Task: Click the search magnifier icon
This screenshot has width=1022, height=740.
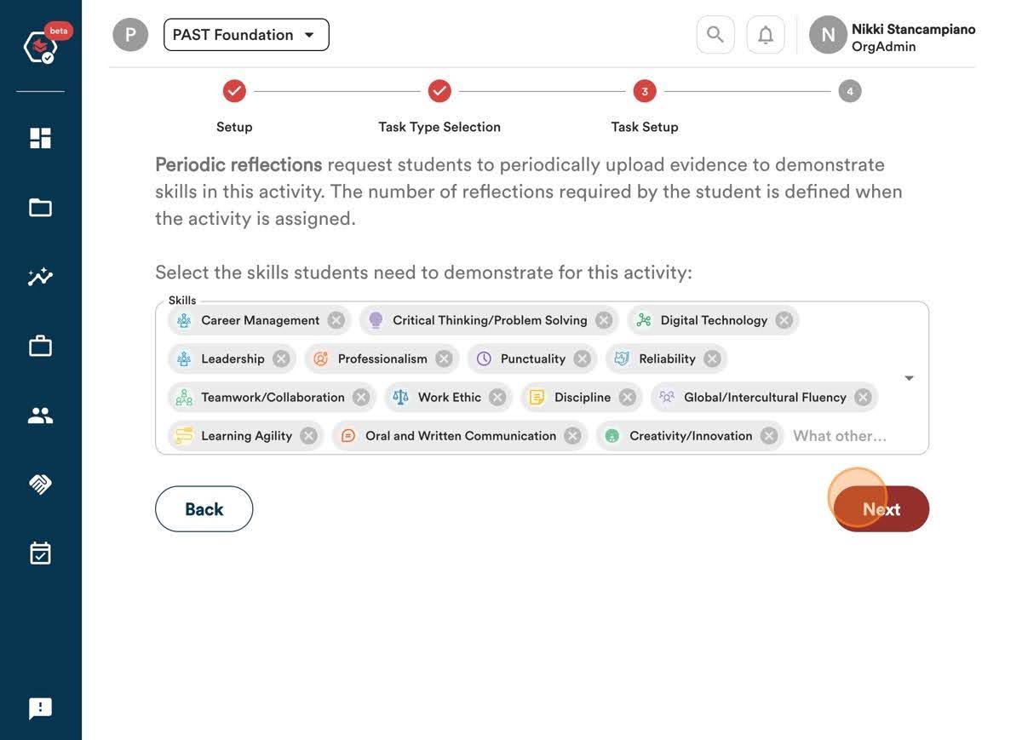Action: [715, 35]
